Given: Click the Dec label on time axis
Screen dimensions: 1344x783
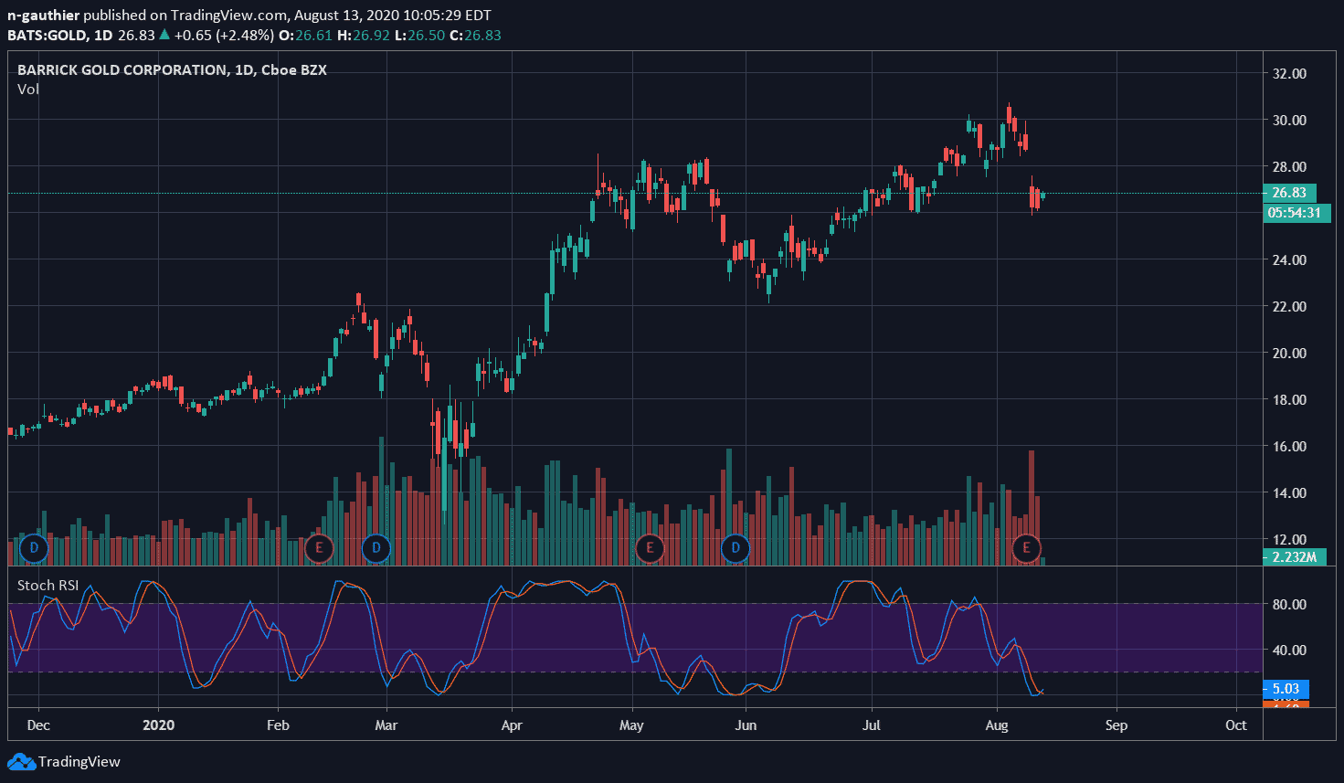Looking at the screenshot, I should pyautogui.click(x=38, y=725).
